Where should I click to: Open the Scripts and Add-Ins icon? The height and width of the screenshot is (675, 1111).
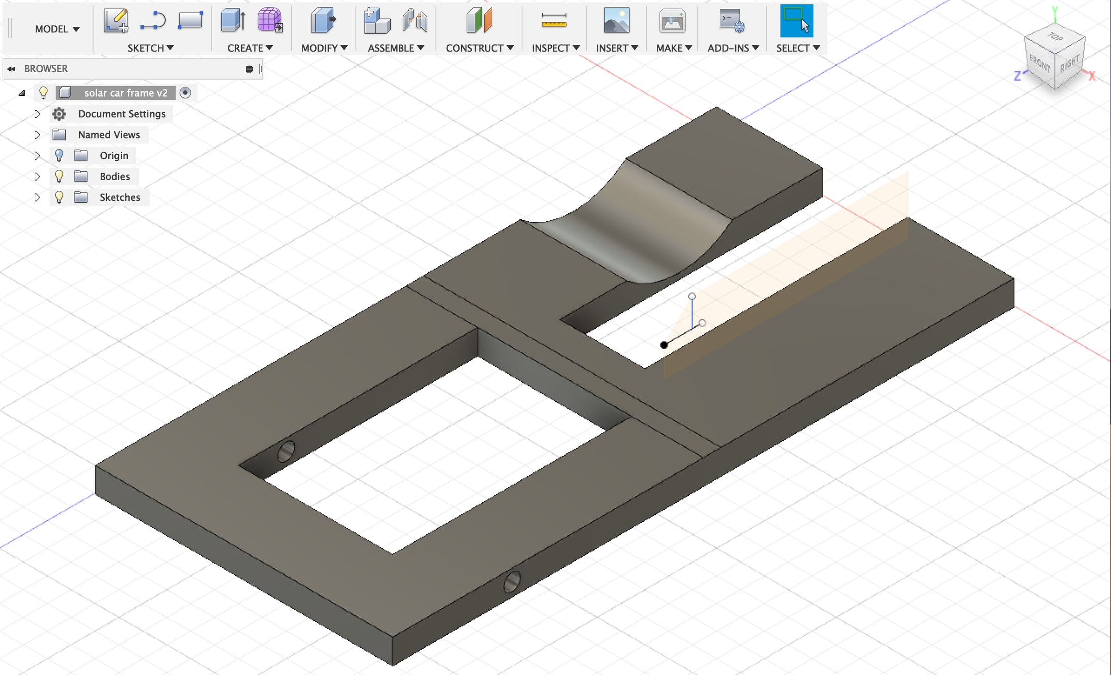click(x=731, y=20)
